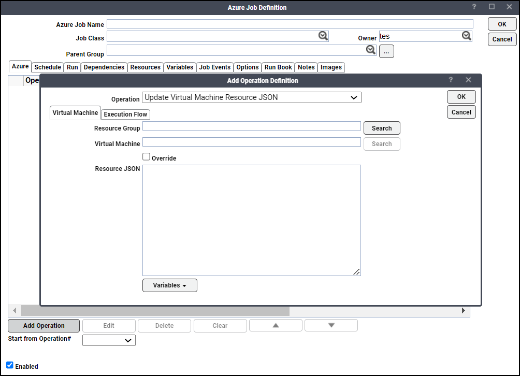Viewport: 520px width, 376px height.
Task: Click the scroll right arrow of operations list
Action: [464, 311]
